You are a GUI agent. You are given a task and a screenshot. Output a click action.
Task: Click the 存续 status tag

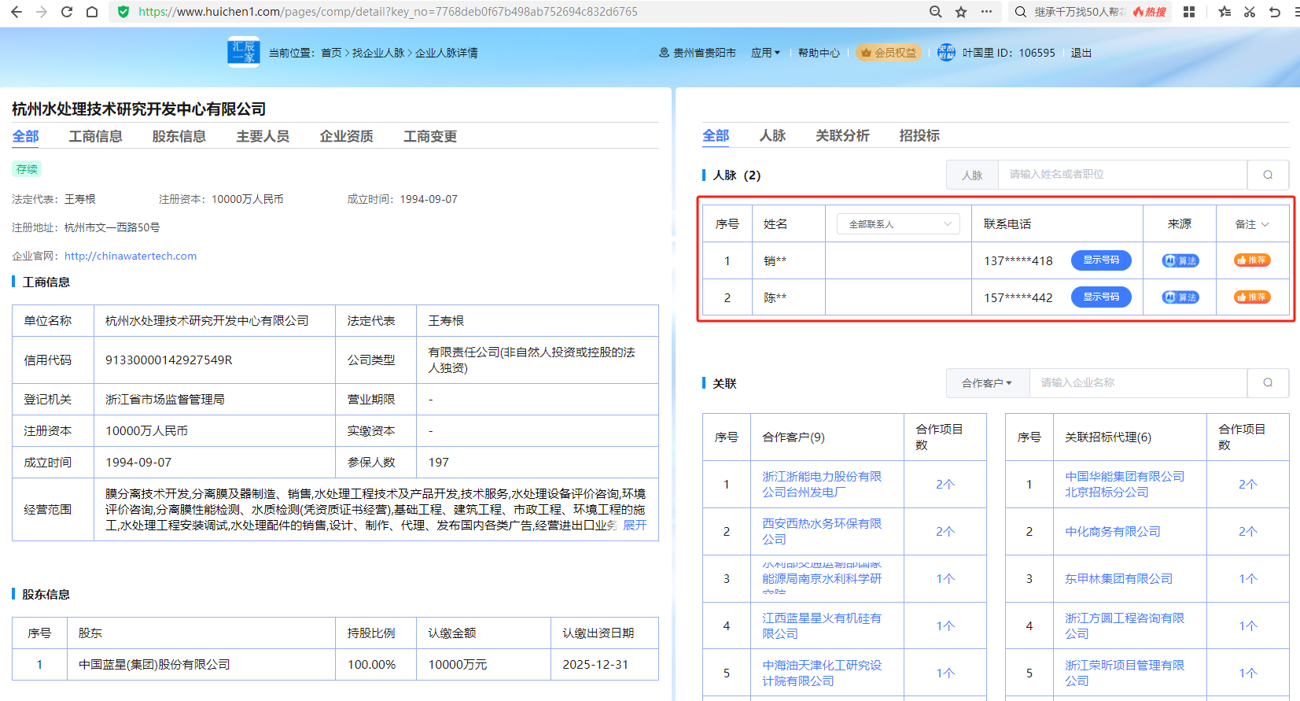point(27,169)
